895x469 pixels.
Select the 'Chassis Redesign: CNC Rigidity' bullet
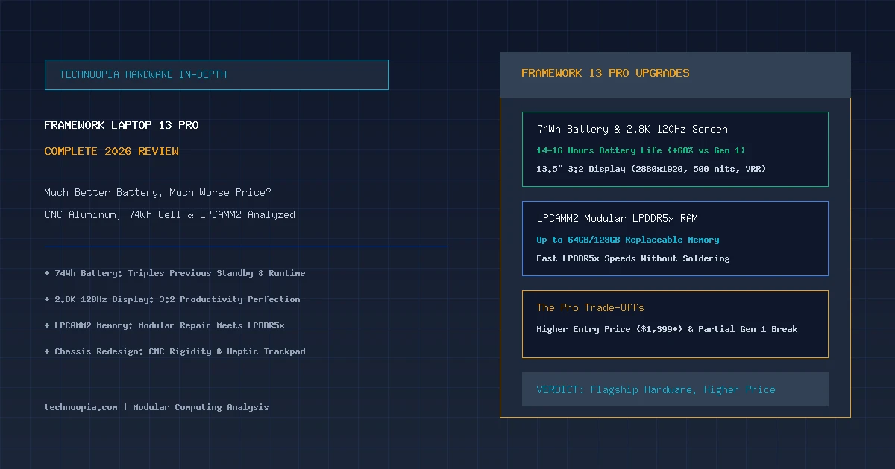(175, 351)
